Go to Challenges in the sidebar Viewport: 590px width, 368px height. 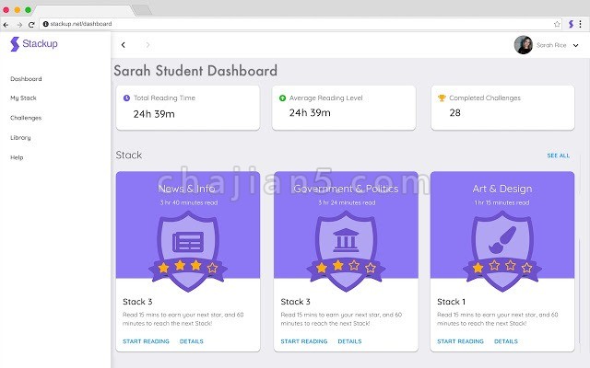coord(26,118)
